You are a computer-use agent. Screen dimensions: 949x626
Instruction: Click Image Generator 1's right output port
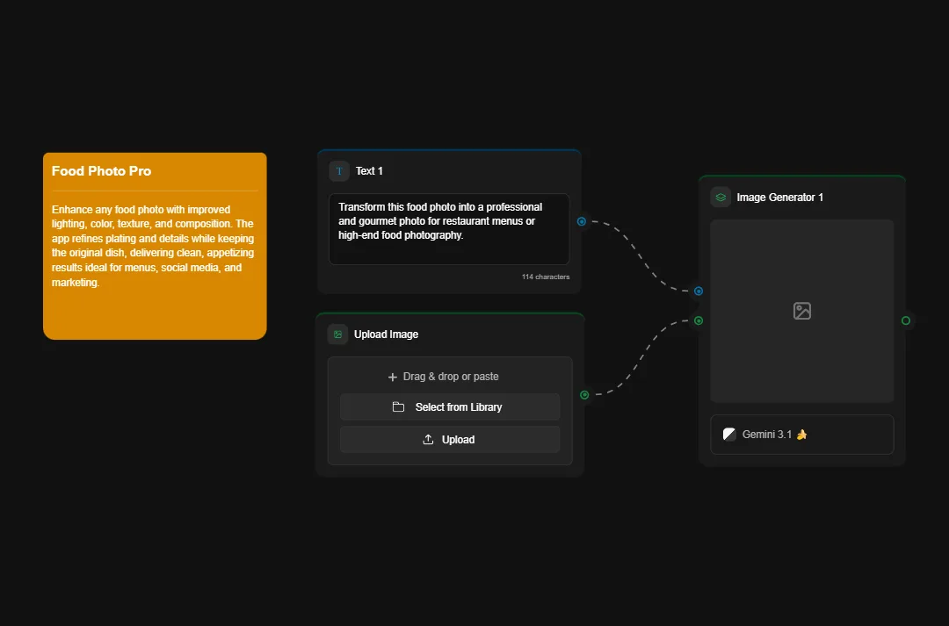click(x=906, y=320)
